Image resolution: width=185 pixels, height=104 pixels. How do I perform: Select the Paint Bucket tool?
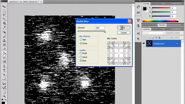pyautogui.click(x=4, y=53)
